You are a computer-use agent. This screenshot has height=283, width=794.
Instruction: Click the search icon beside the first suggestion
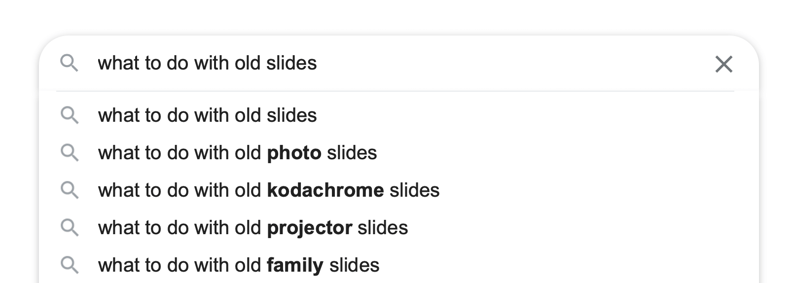(69, 115)
